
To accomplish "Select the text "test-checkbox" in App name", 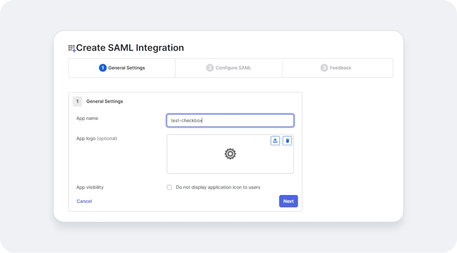I will [187, 120].
